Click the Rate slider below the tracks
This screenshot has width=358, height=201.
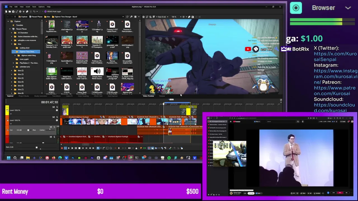click(x=37, y=147)
